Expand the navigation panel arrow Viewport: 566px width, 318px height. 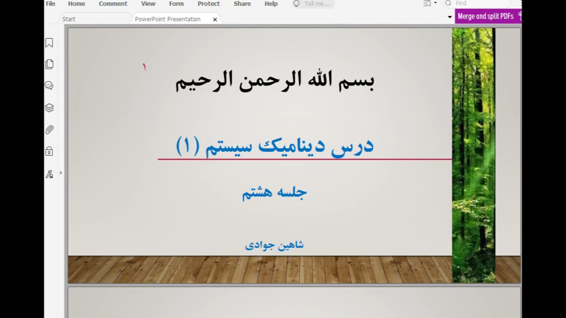pyautogui.click(x=61, y=173)
